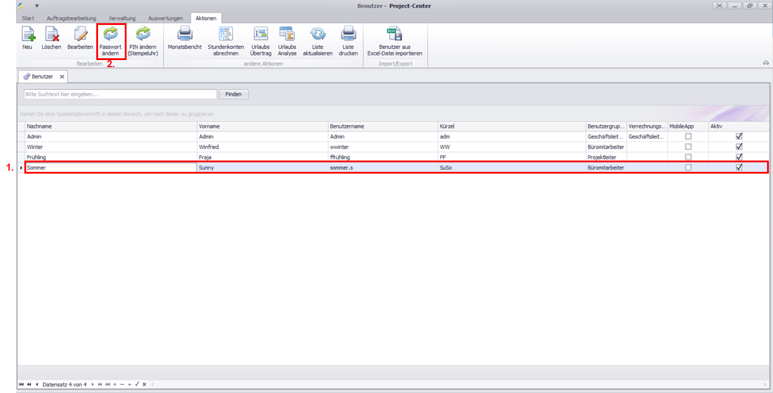
Task: Click the Finden button
Action: [234, 94]
